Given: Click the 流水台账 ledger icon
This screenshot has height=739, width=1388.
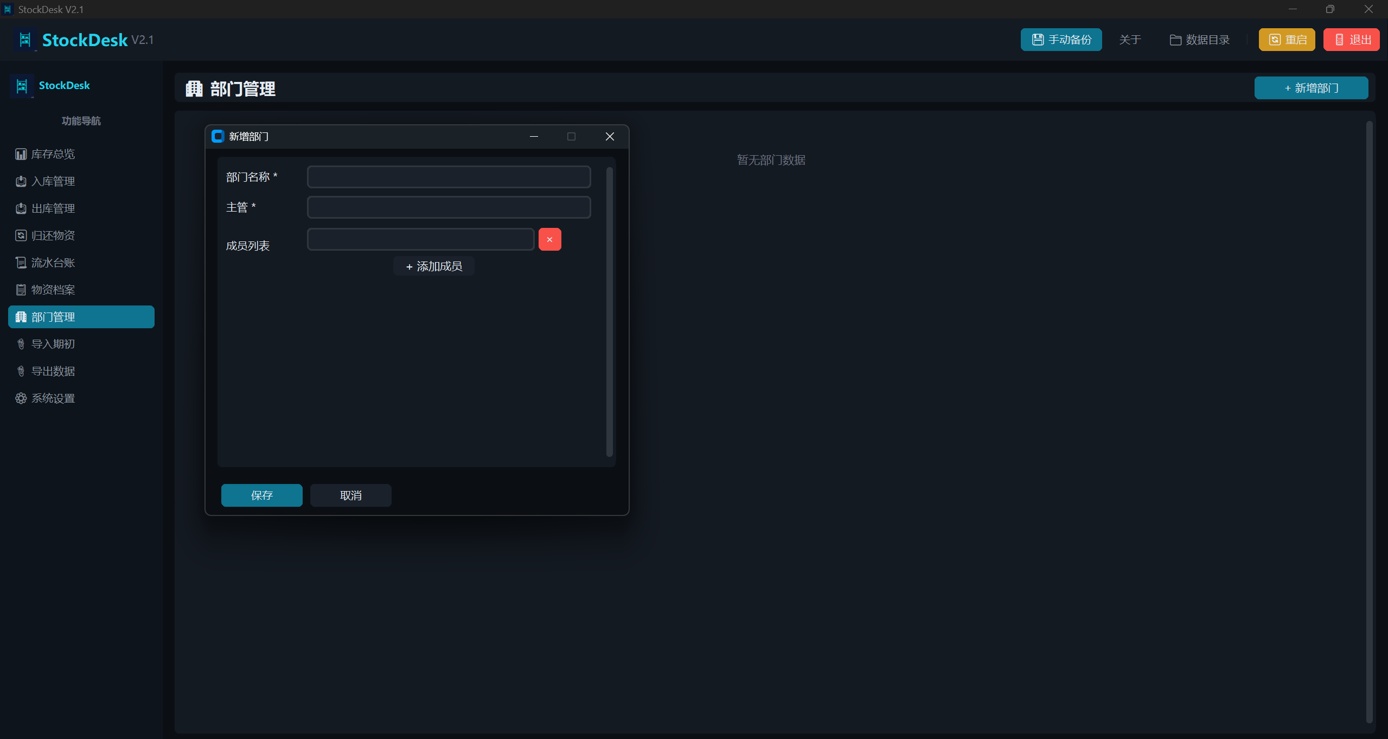Looking at the screenshot, I should click(21, 263).
